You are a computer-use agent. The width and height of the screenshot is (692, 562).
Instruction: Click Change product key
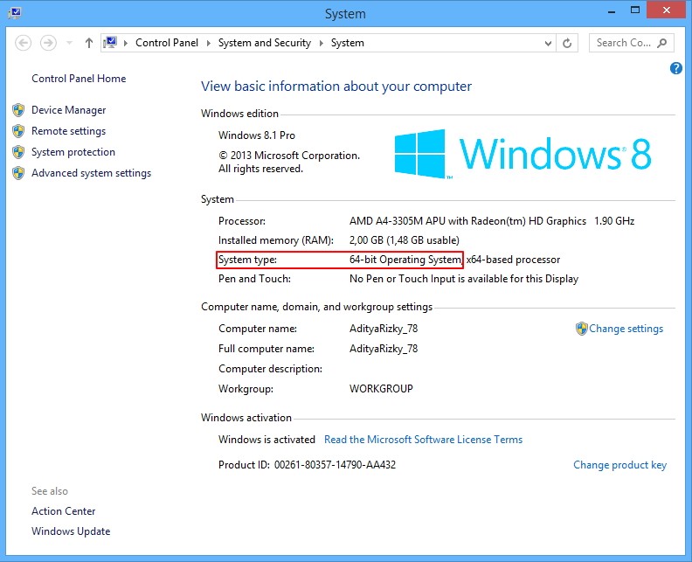tap(620, 465)
